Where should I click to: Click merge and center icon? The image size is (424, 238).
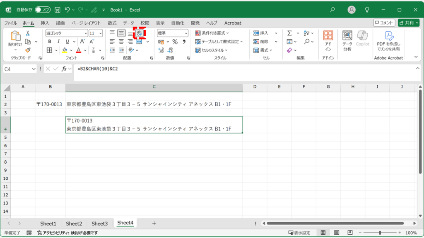139,42
